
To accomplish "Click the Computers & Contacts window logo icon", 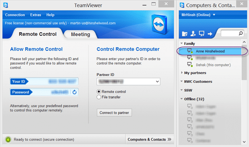I will point(182,5).
